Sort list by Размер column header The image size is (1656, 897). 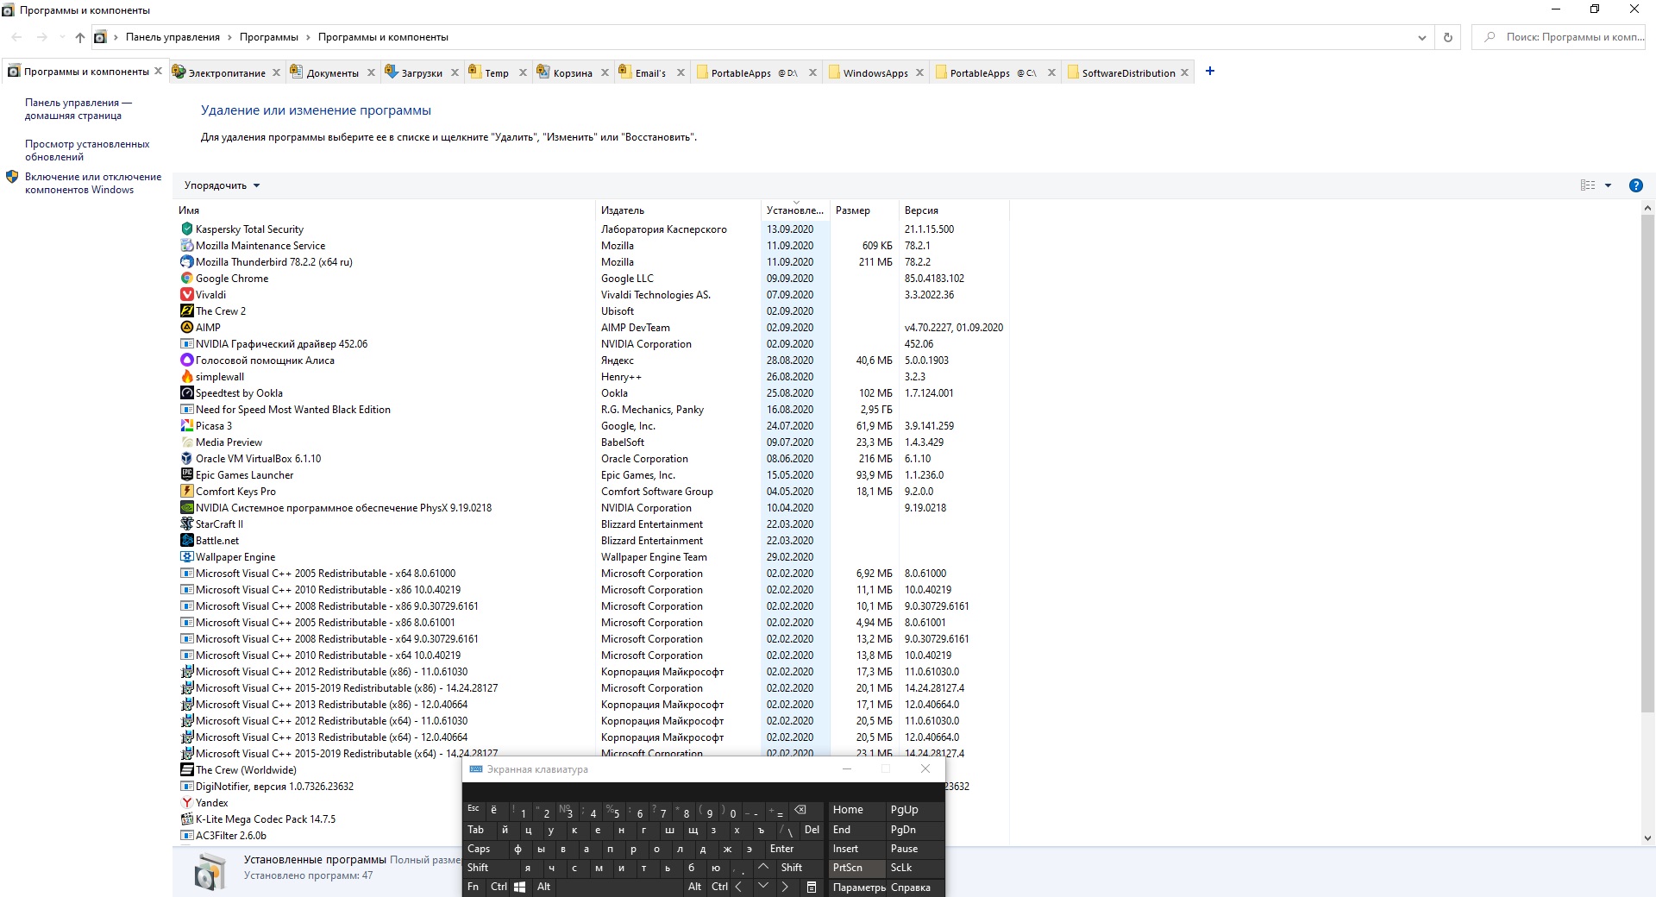tap(864, 210)
